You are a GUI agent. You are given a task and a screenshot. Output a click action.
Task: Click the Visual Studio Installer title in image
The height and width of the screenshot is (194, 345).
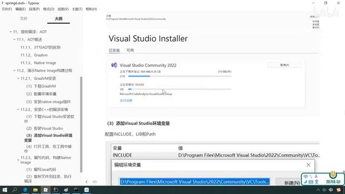click(x=148, y=38)
